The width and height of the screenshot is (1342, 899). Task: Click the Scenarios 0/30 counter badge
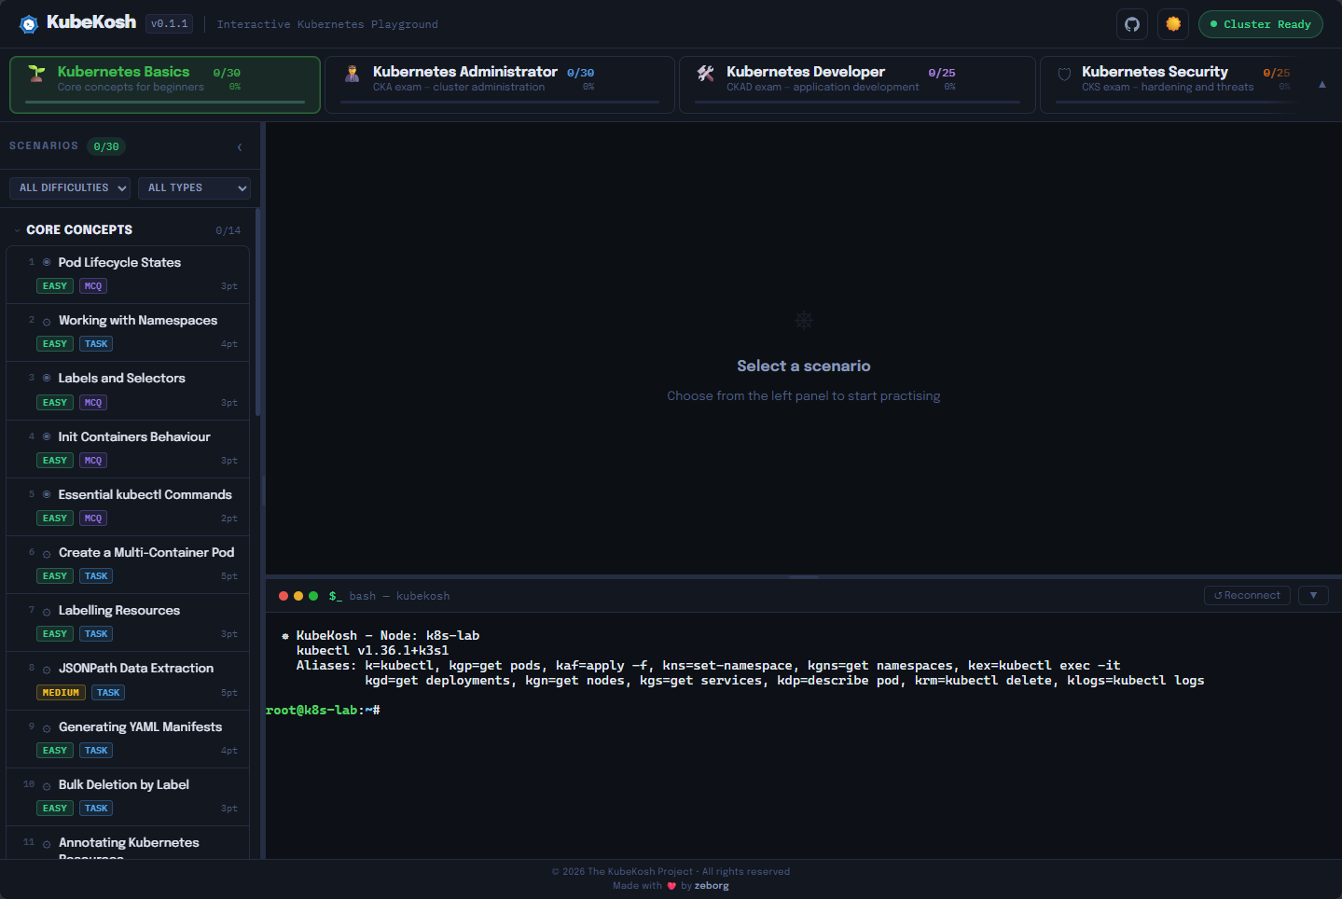(x=106, y=146)
